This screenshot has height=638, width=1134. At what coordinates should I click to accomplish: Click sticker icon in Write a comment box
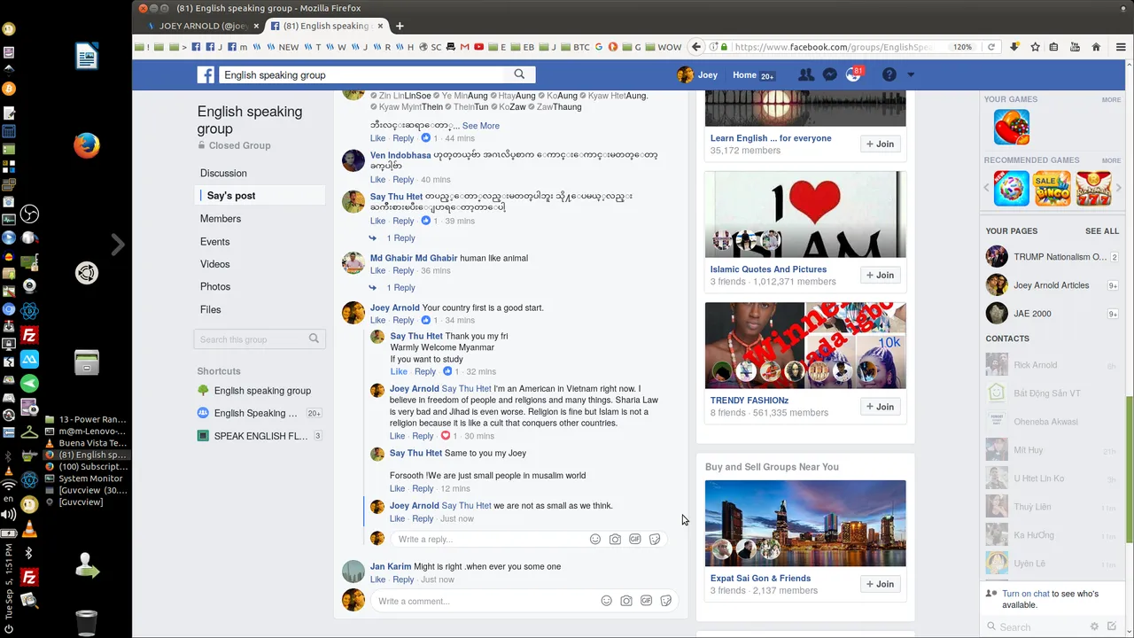666,601
